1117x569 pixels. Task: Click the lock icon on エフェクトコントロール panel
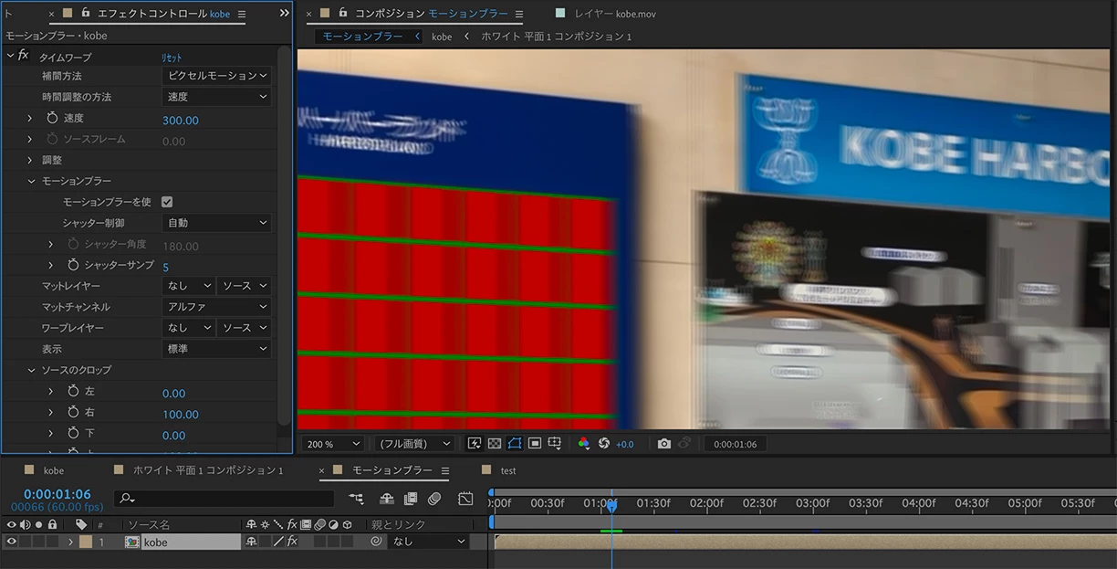click(x=86, y=13)
